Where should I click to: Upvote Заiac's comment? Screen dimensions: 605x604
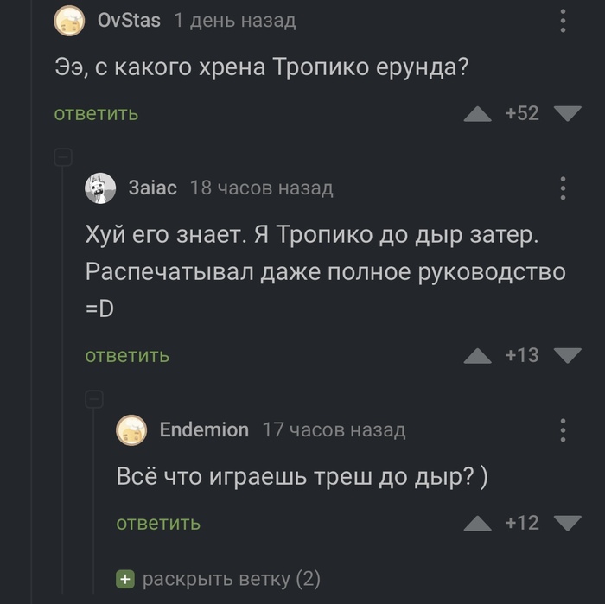click(477, 355)
